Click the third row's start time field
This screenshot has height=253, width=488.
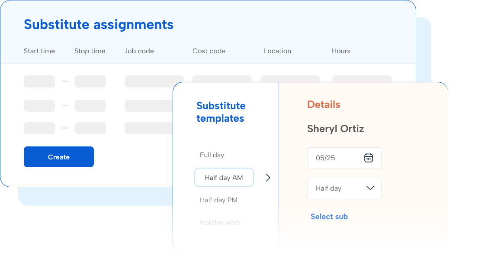click(x=39, y=128)
